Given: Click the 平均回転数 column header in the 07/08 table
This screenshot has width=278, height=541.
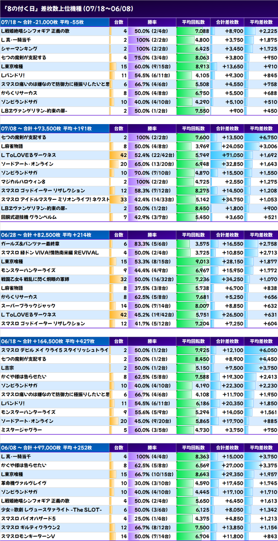Looking at the screenshot, I should point(193,128).
